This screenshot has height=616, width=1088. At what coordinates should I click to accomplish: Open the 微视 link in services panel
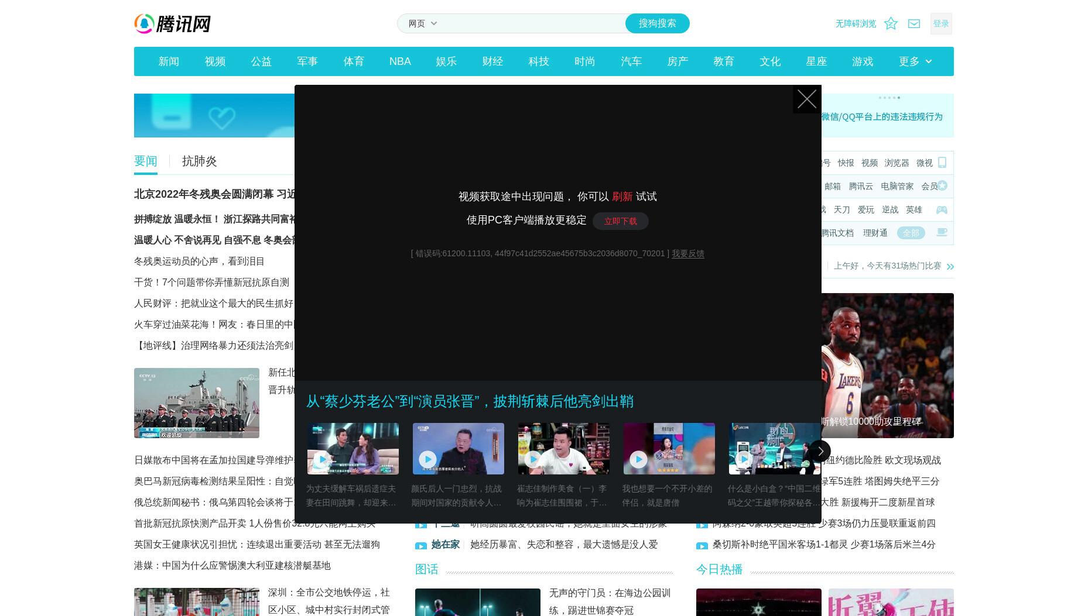[925, 163]
